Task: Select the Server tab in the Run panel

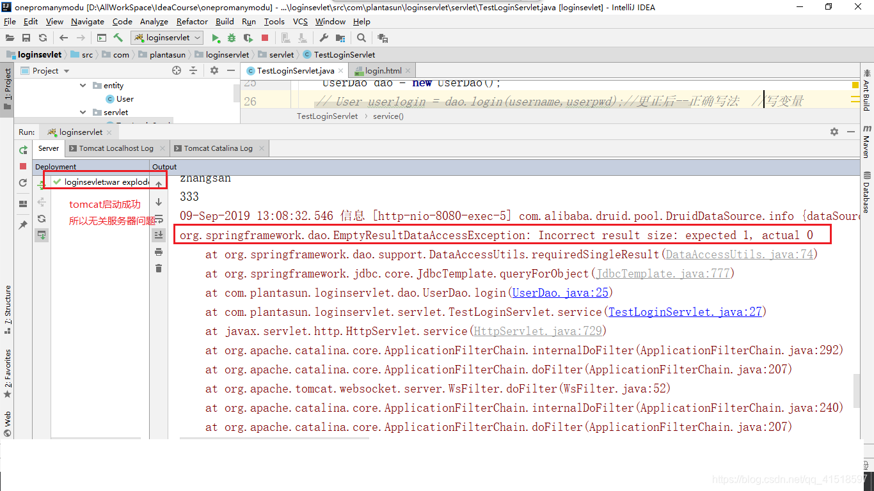Action: [49, 148]
